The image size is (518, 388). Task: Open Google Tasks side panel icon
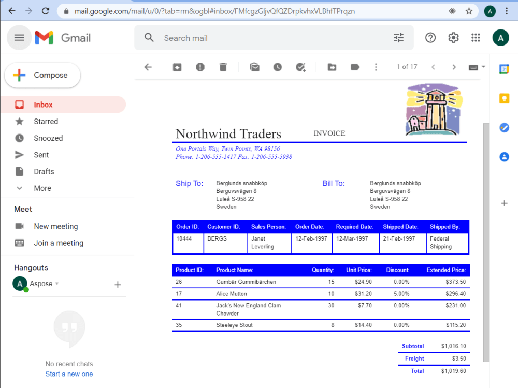(504, 127)
